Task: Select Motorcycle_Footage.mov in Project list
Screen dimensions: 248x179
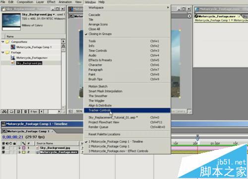Action: click(32, 58)
